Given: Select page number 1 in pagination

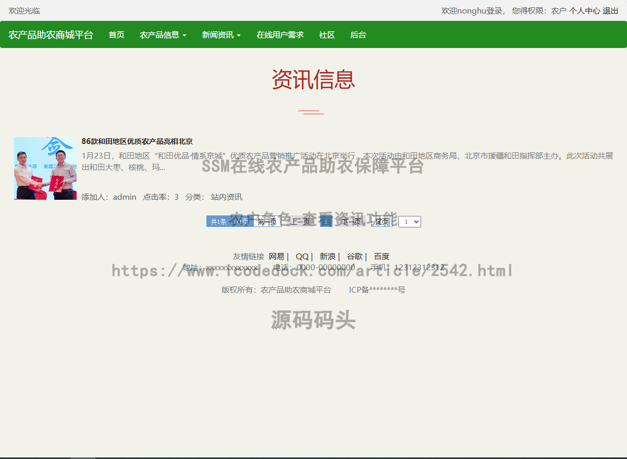Looking at the screenshot, I should point(326,222).
